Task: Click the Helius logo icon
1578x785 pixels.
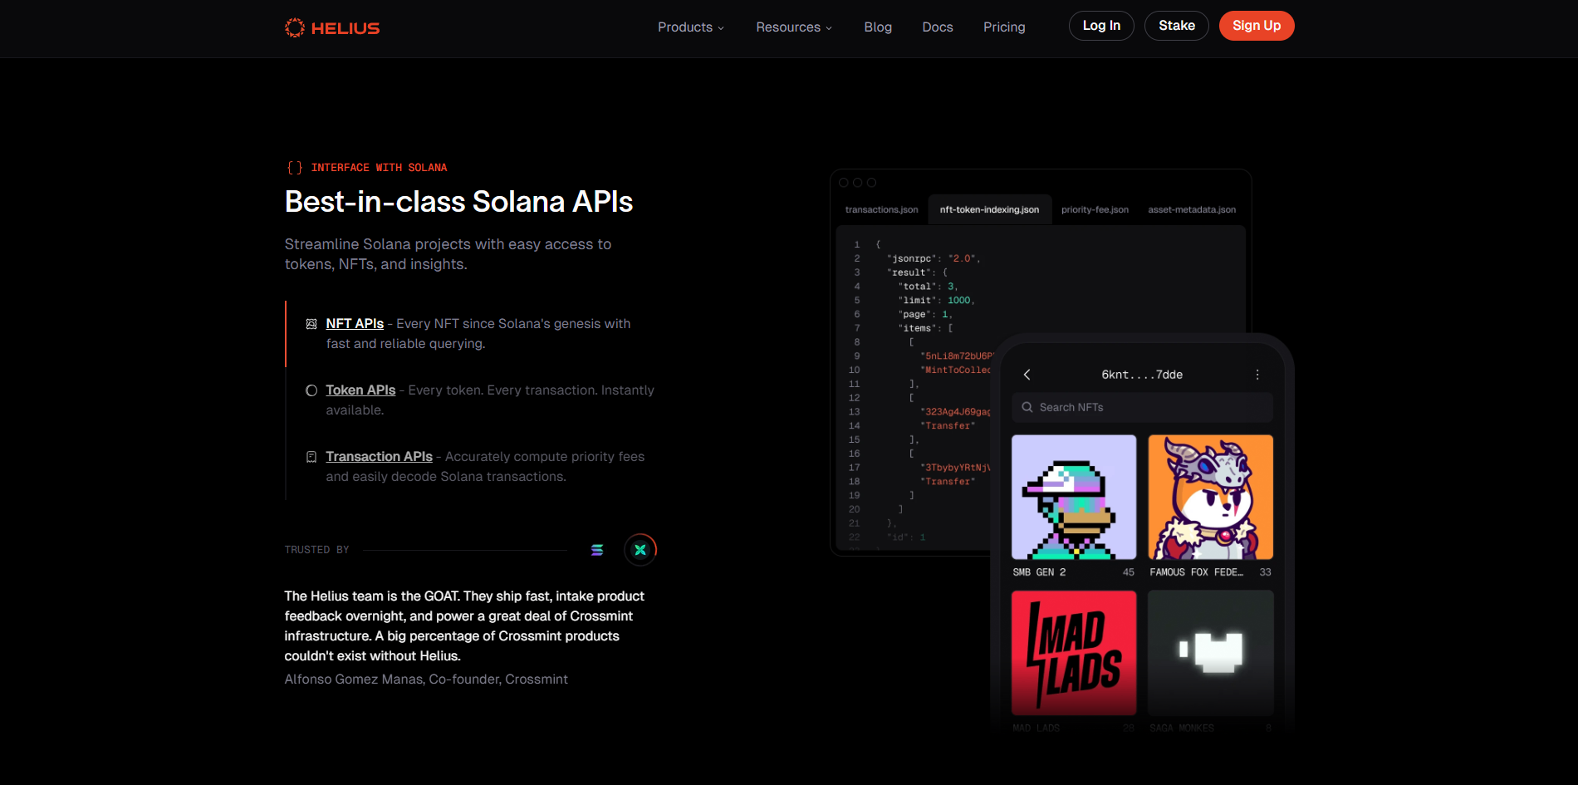Action: click(x=295, y=26)
